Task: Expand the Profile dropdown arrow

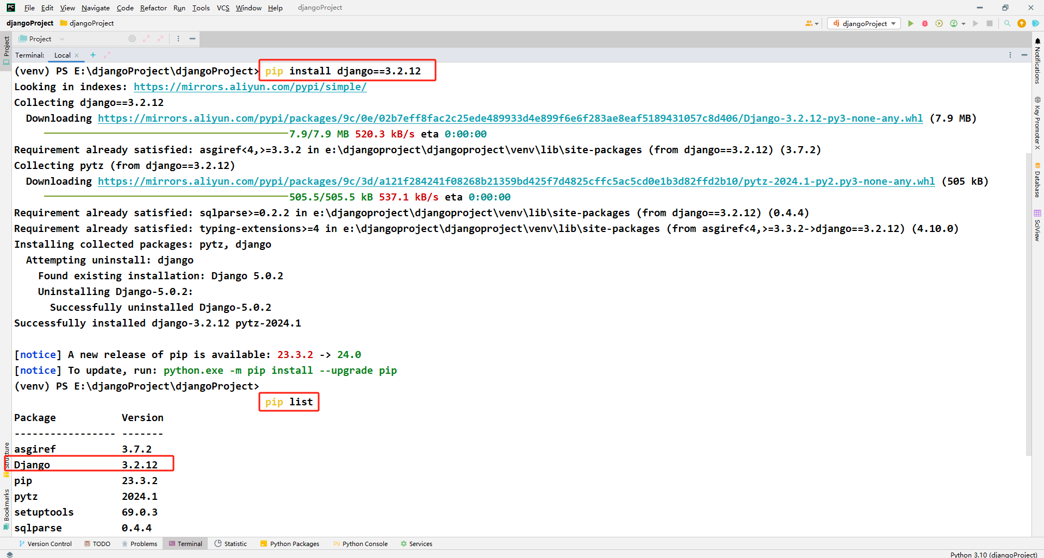Action: point(964,23)
